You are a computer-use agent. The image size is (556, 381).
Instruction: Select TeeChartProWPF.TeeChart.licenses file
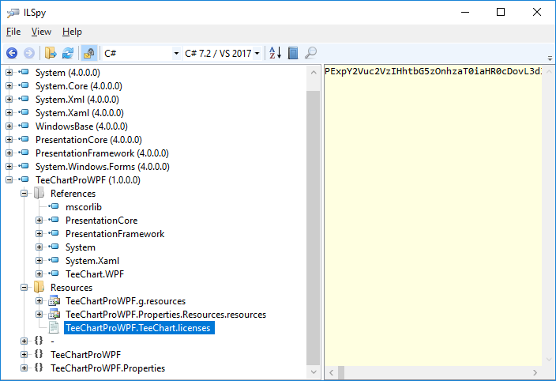pos(139,328)
